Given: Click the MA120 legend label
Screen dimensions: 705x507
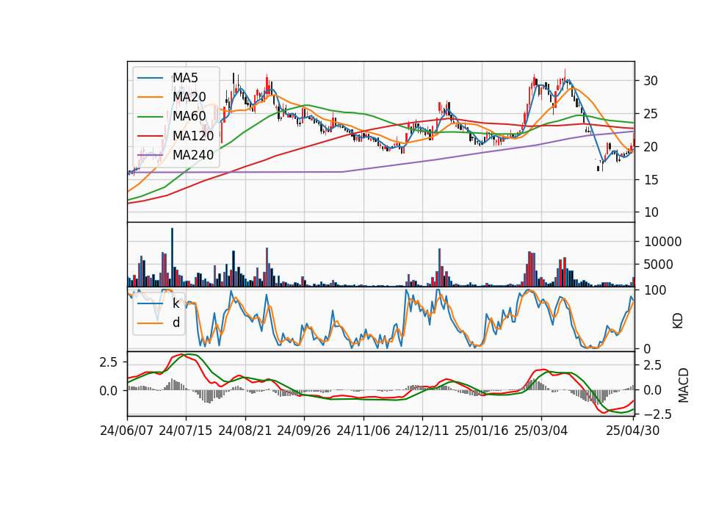Looking at the screenshot, I should click(x=193, y=136).
